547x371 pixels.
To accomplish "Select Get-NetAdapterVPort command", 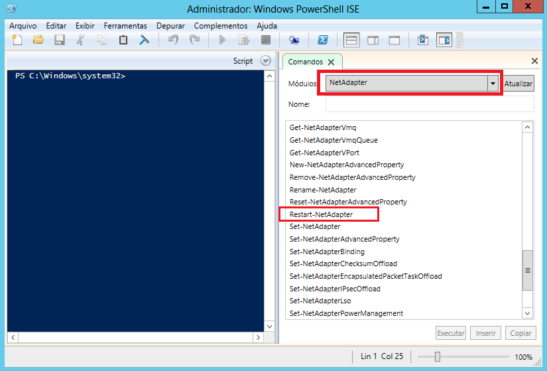I will (x=324, y=153).
